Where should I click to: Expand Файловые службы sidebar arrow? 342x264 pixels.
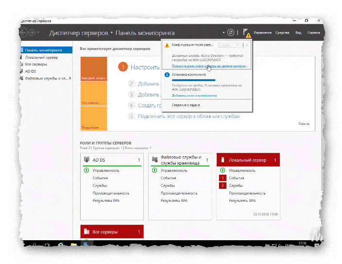tap(70, 78)
